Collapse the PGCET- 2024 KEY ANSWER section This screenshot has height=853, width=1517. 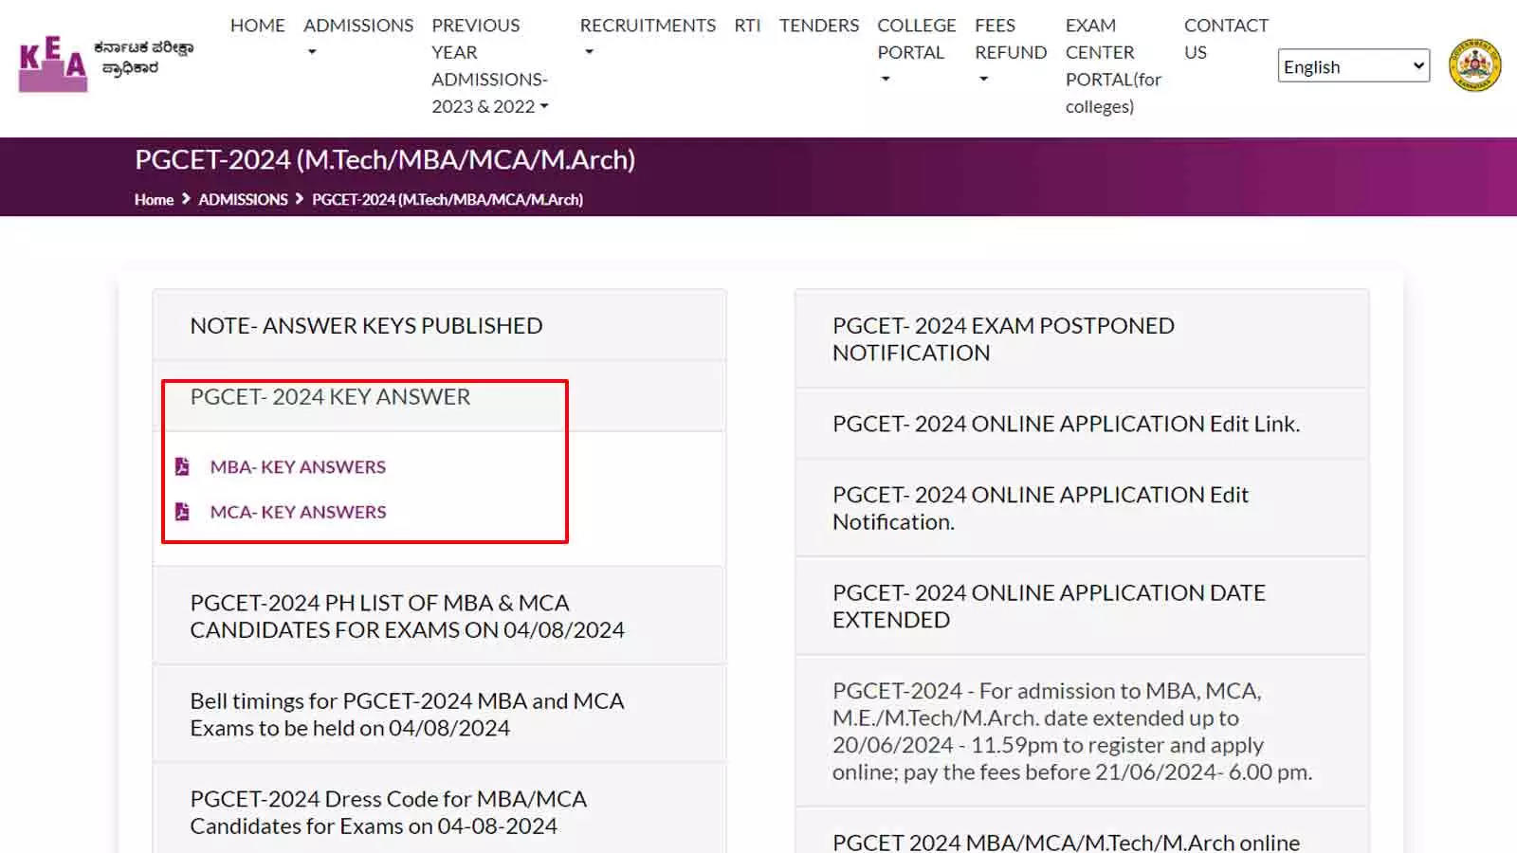440,397
